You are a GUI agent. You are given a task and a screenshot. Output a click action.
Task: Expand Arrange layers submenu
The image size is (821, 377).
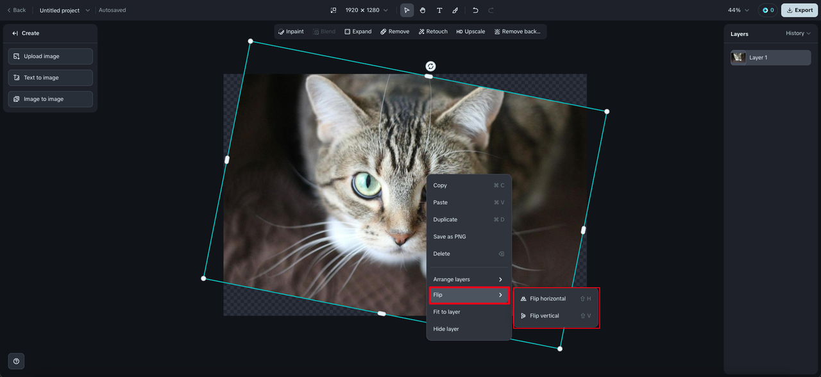click(469, 280)
